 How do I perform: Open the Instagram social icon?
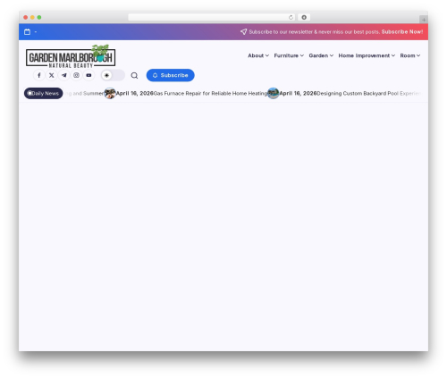click(x=76, y=75)
